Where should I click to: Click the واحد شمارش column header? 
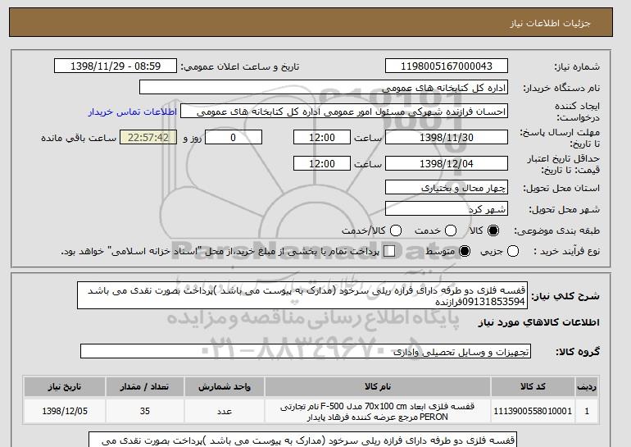(225, 386)
